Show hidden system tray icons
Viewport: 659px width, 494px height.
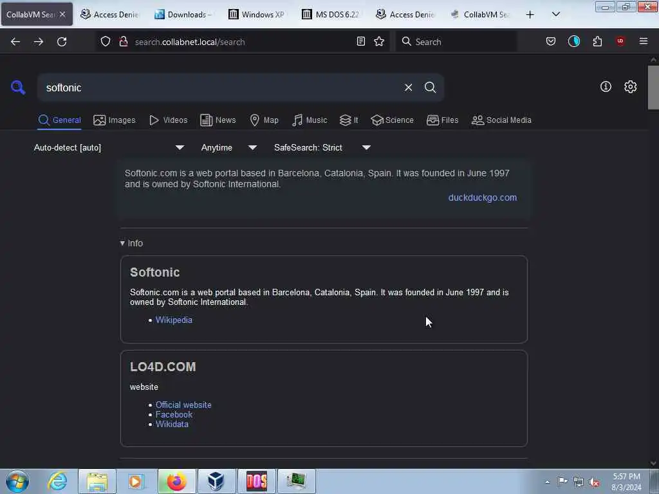[547, 482]
